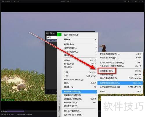Toggle fullscreen icon in title bar

[139, 1]
